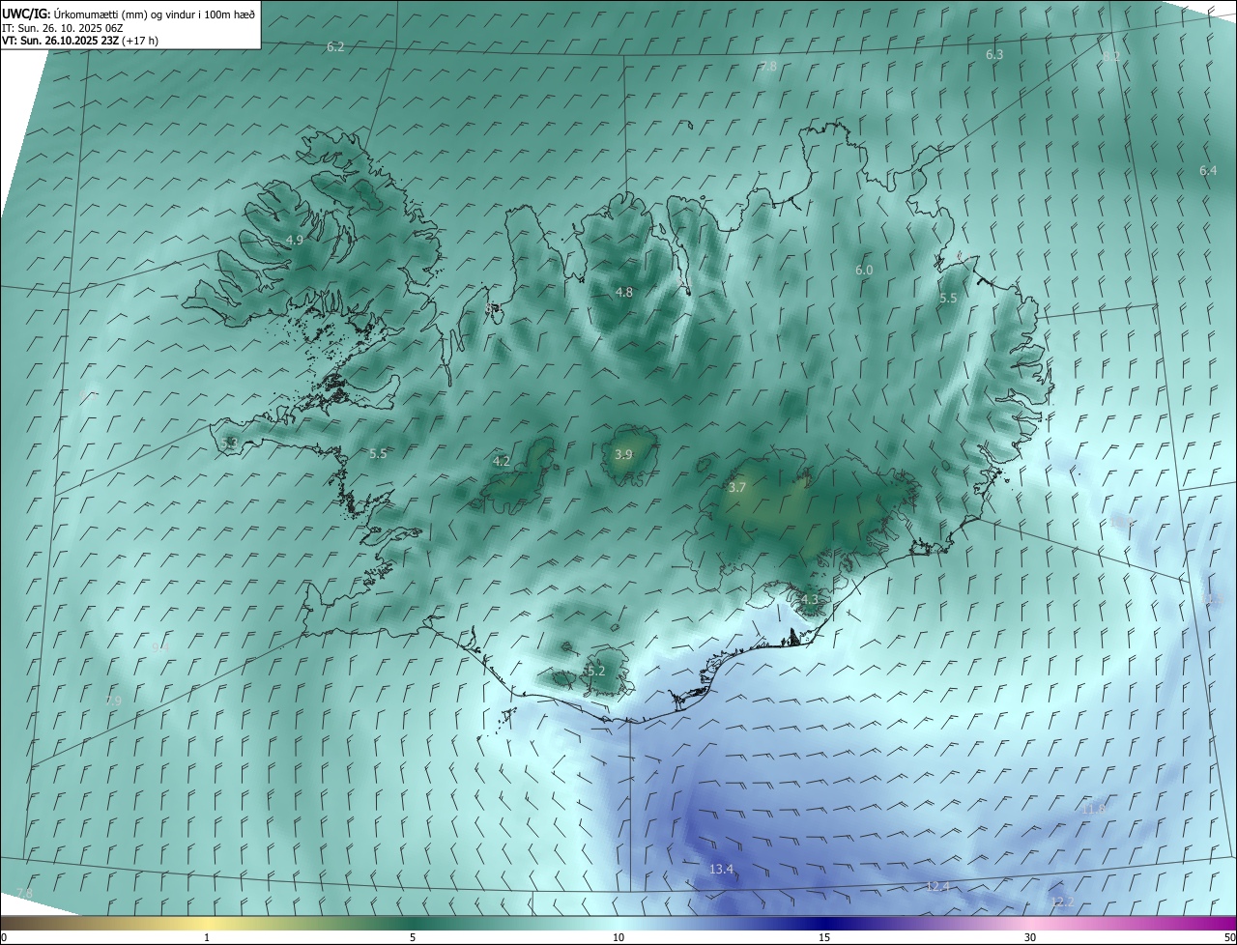Click the 6.0 precipitation value label

[864, 271]
